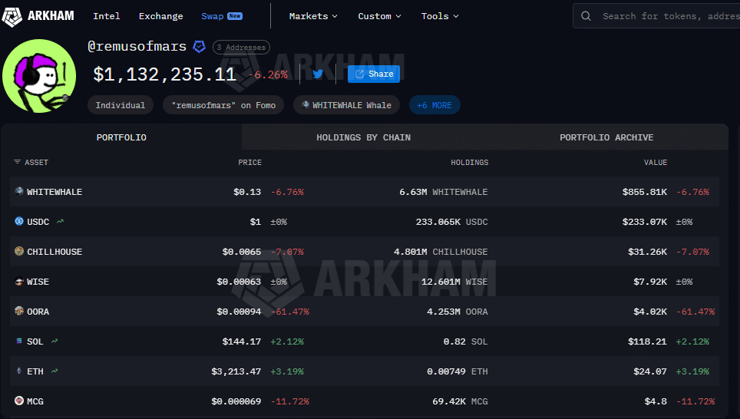This screenshot has width=740, height=419.
Task: Click the SOL trend chart icon
Action: coord(55,341)
